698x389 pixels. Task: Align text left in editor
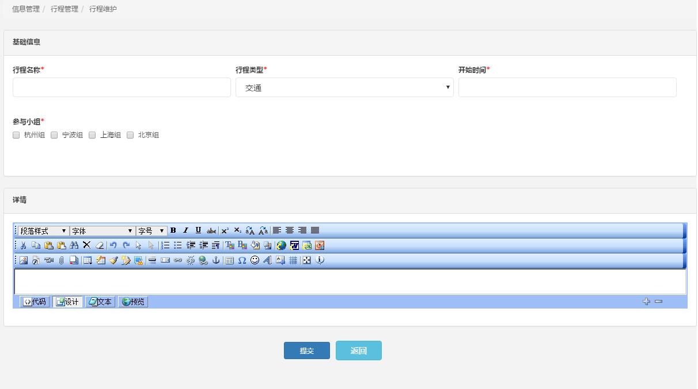277,230
